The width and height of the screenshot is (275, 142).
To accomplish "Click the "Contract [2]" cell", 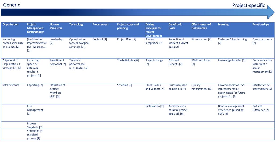I will pyautogui.click(x=100, y=40).
